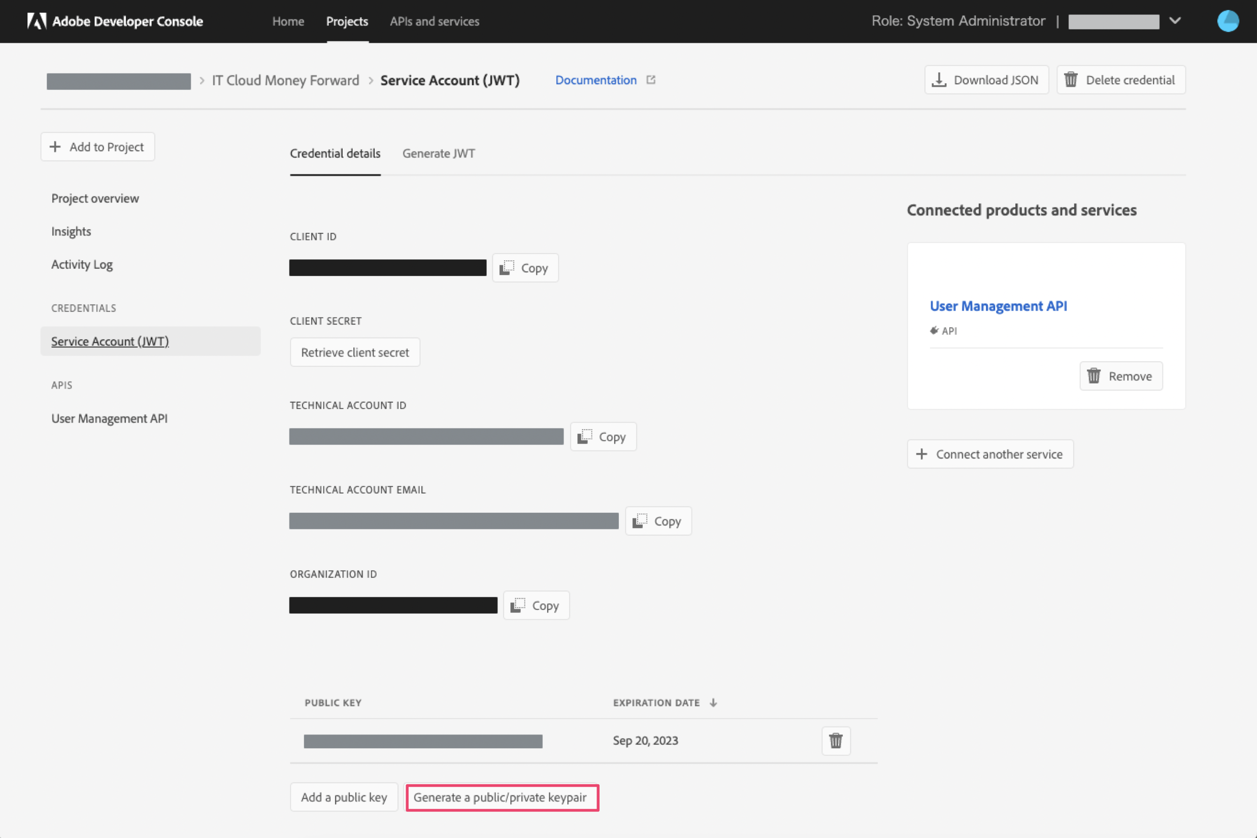Sort by Expiration Date arrow
The image size is (1257, 838).
point(713,703)
